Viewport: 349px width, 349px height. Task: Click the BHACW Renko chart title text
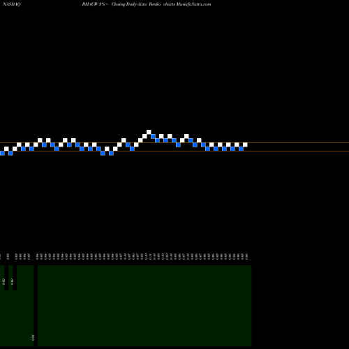pyautogui.click(x=147, y=4)
